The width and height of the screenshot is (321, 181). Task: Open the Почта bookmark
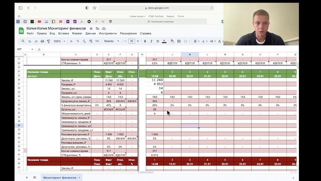181,16
